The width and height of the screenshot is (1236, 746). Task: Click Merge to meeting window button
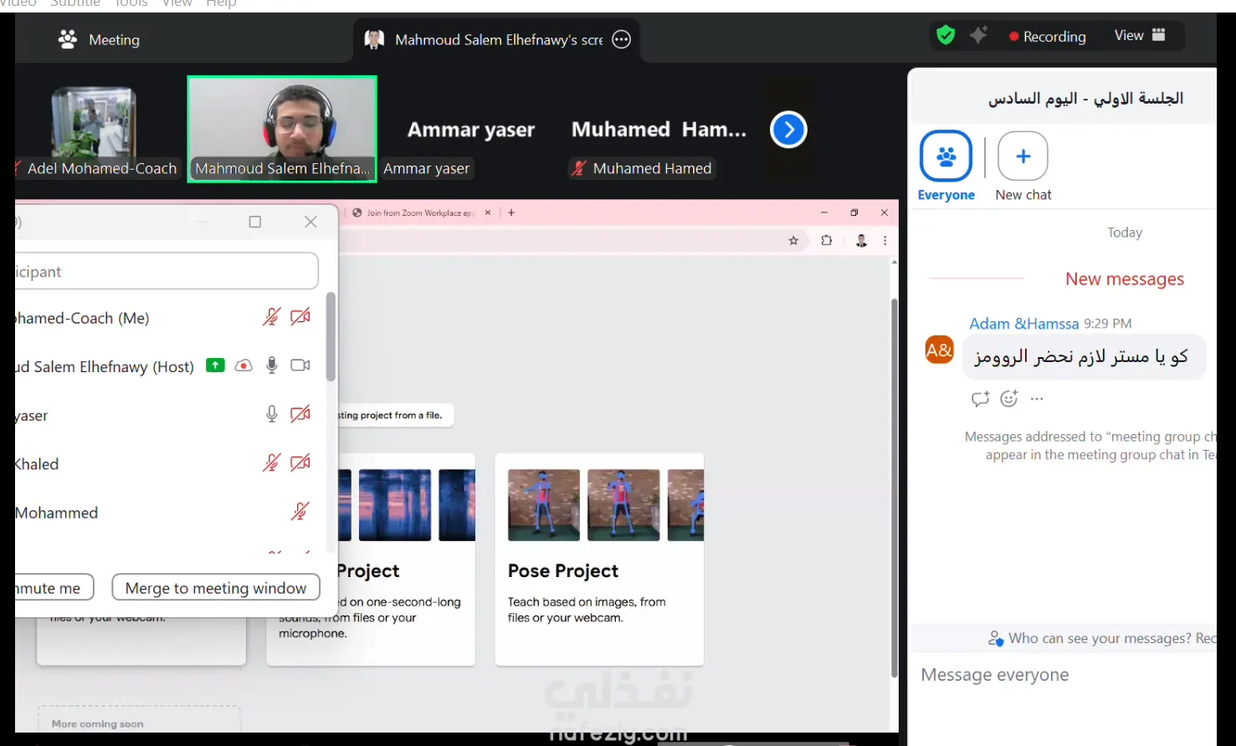click(216, 588)
